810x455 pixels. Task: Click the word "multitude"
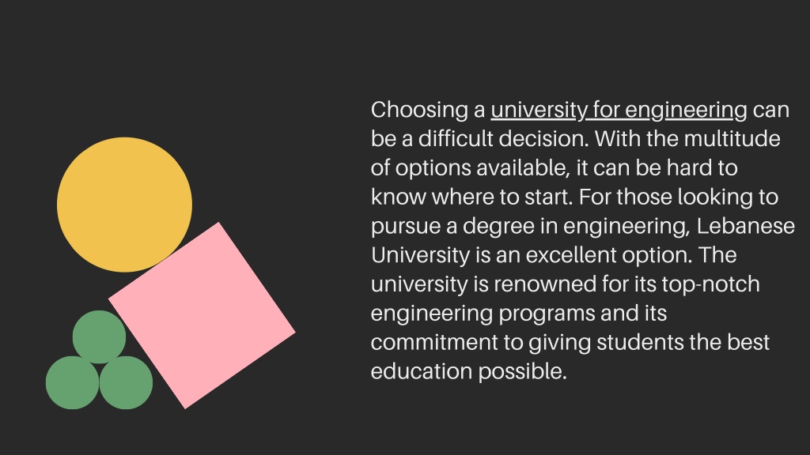click(x=732, y=139)
